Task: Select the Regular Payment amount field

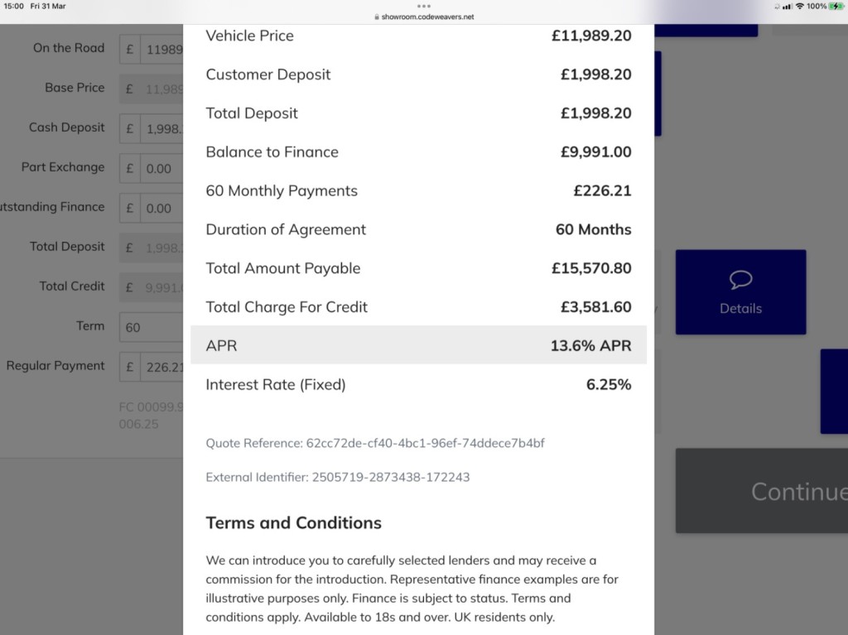Action: 163,367
